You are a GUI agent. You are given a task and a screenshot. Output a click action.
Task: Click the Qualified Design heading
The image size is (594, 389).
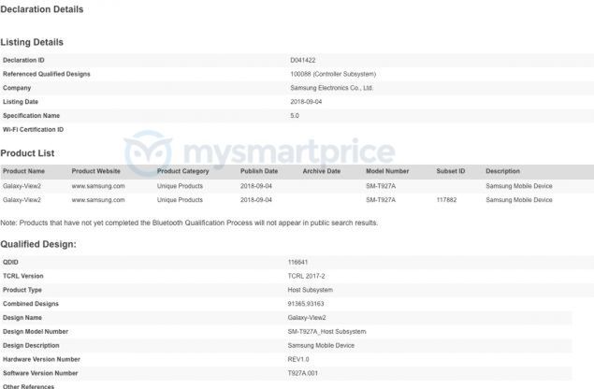[x=38, y=244]
